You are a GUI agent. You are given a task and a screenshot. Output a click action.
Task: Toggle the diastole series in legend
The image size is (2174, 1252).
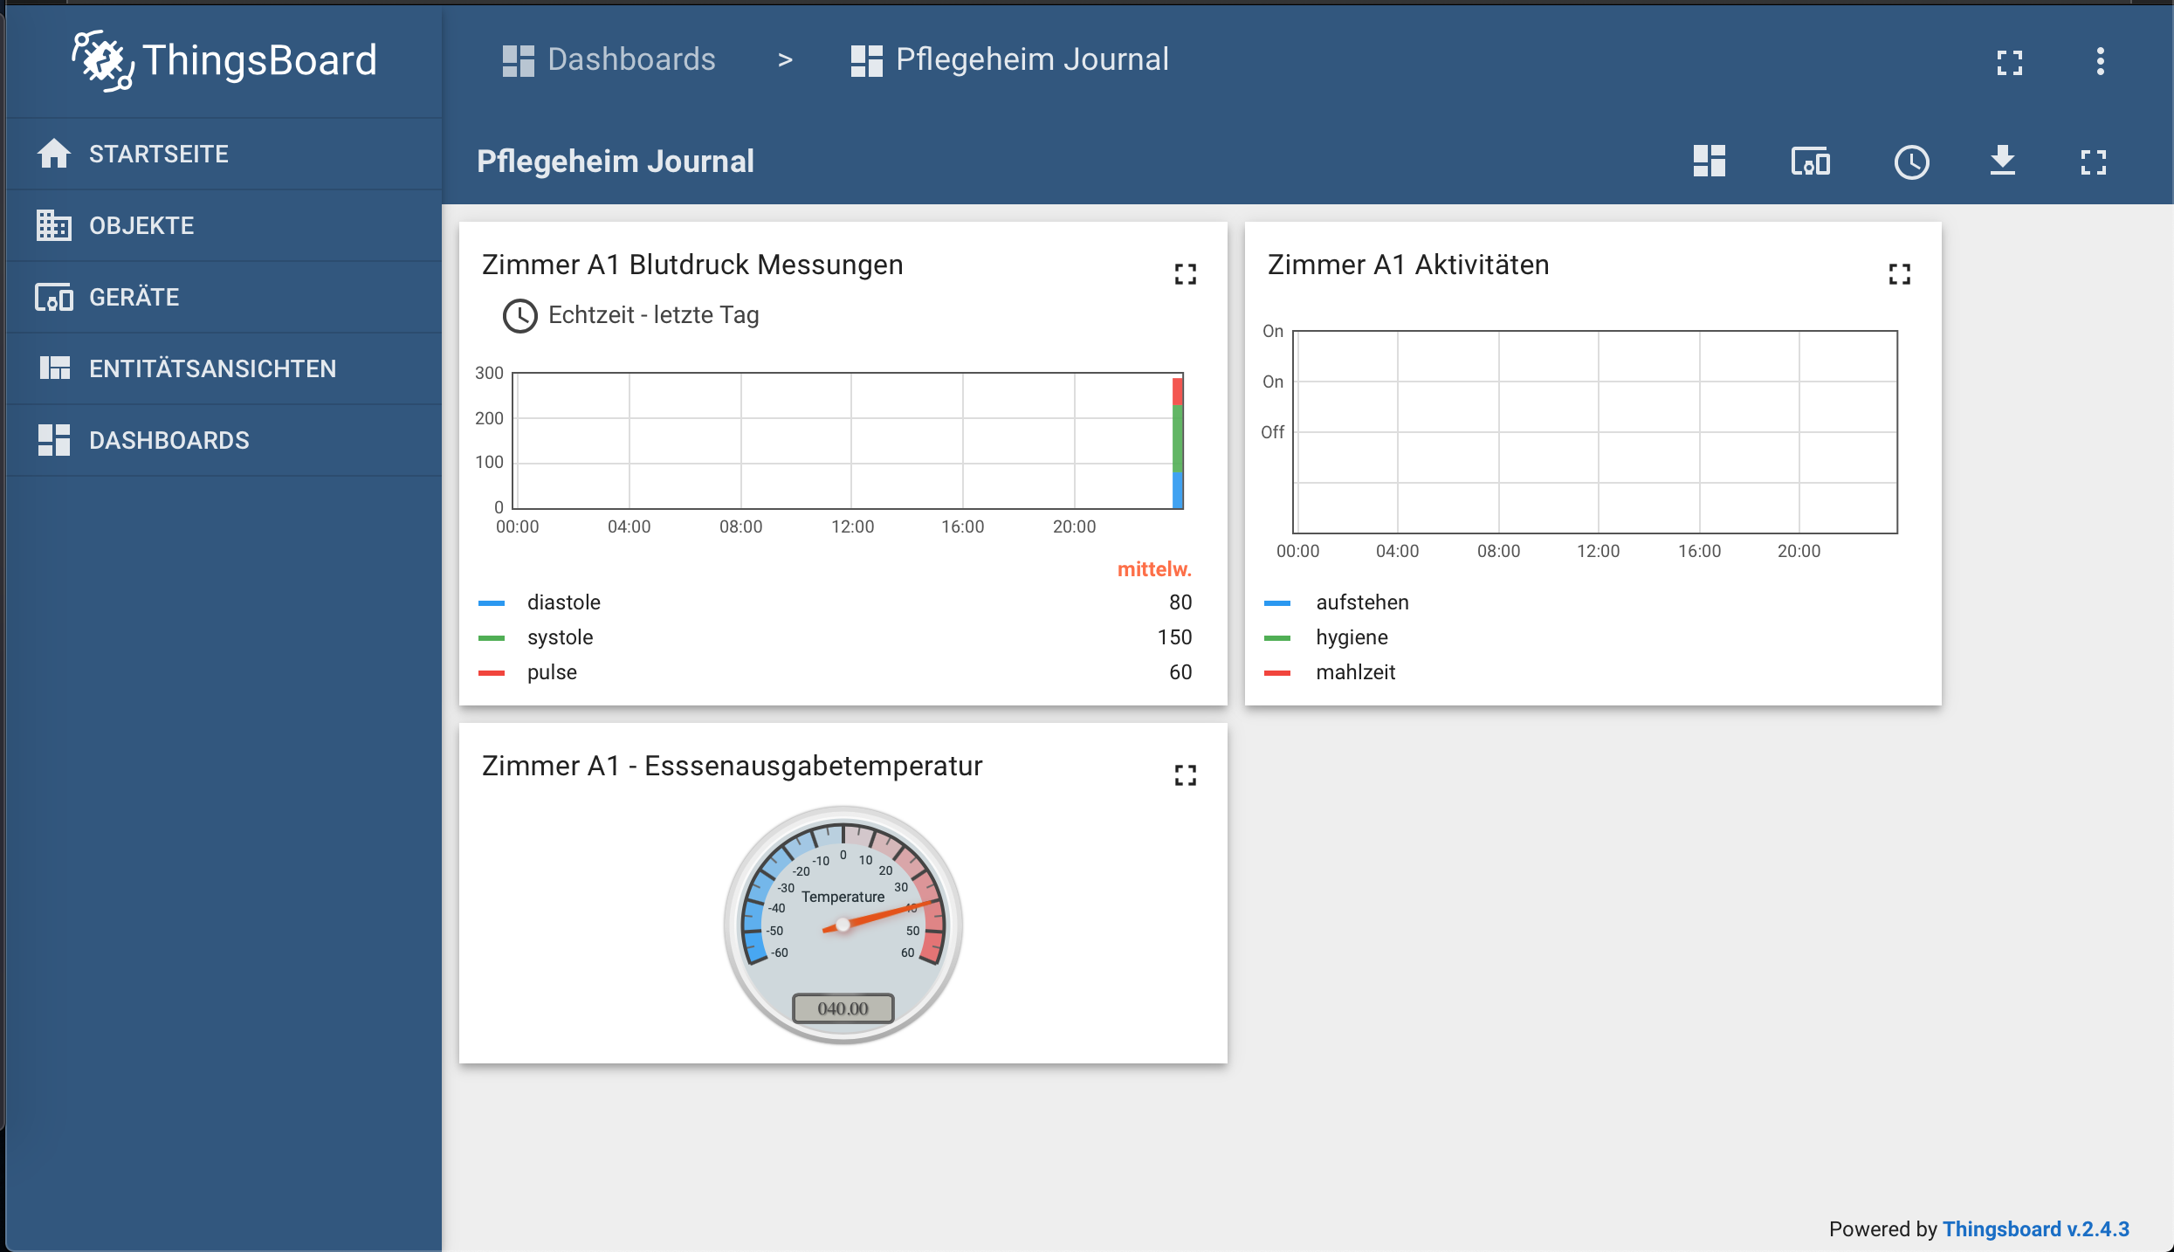(x=563, y=602)
